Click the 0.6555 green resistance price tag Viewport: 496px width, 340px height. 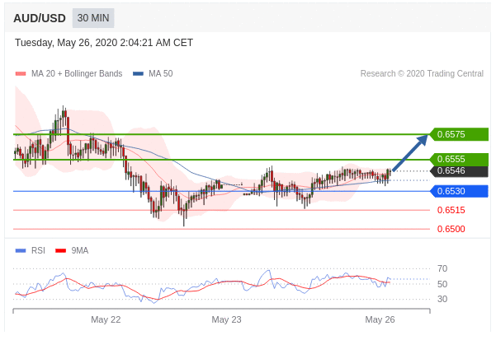click(x=460, y=159)
